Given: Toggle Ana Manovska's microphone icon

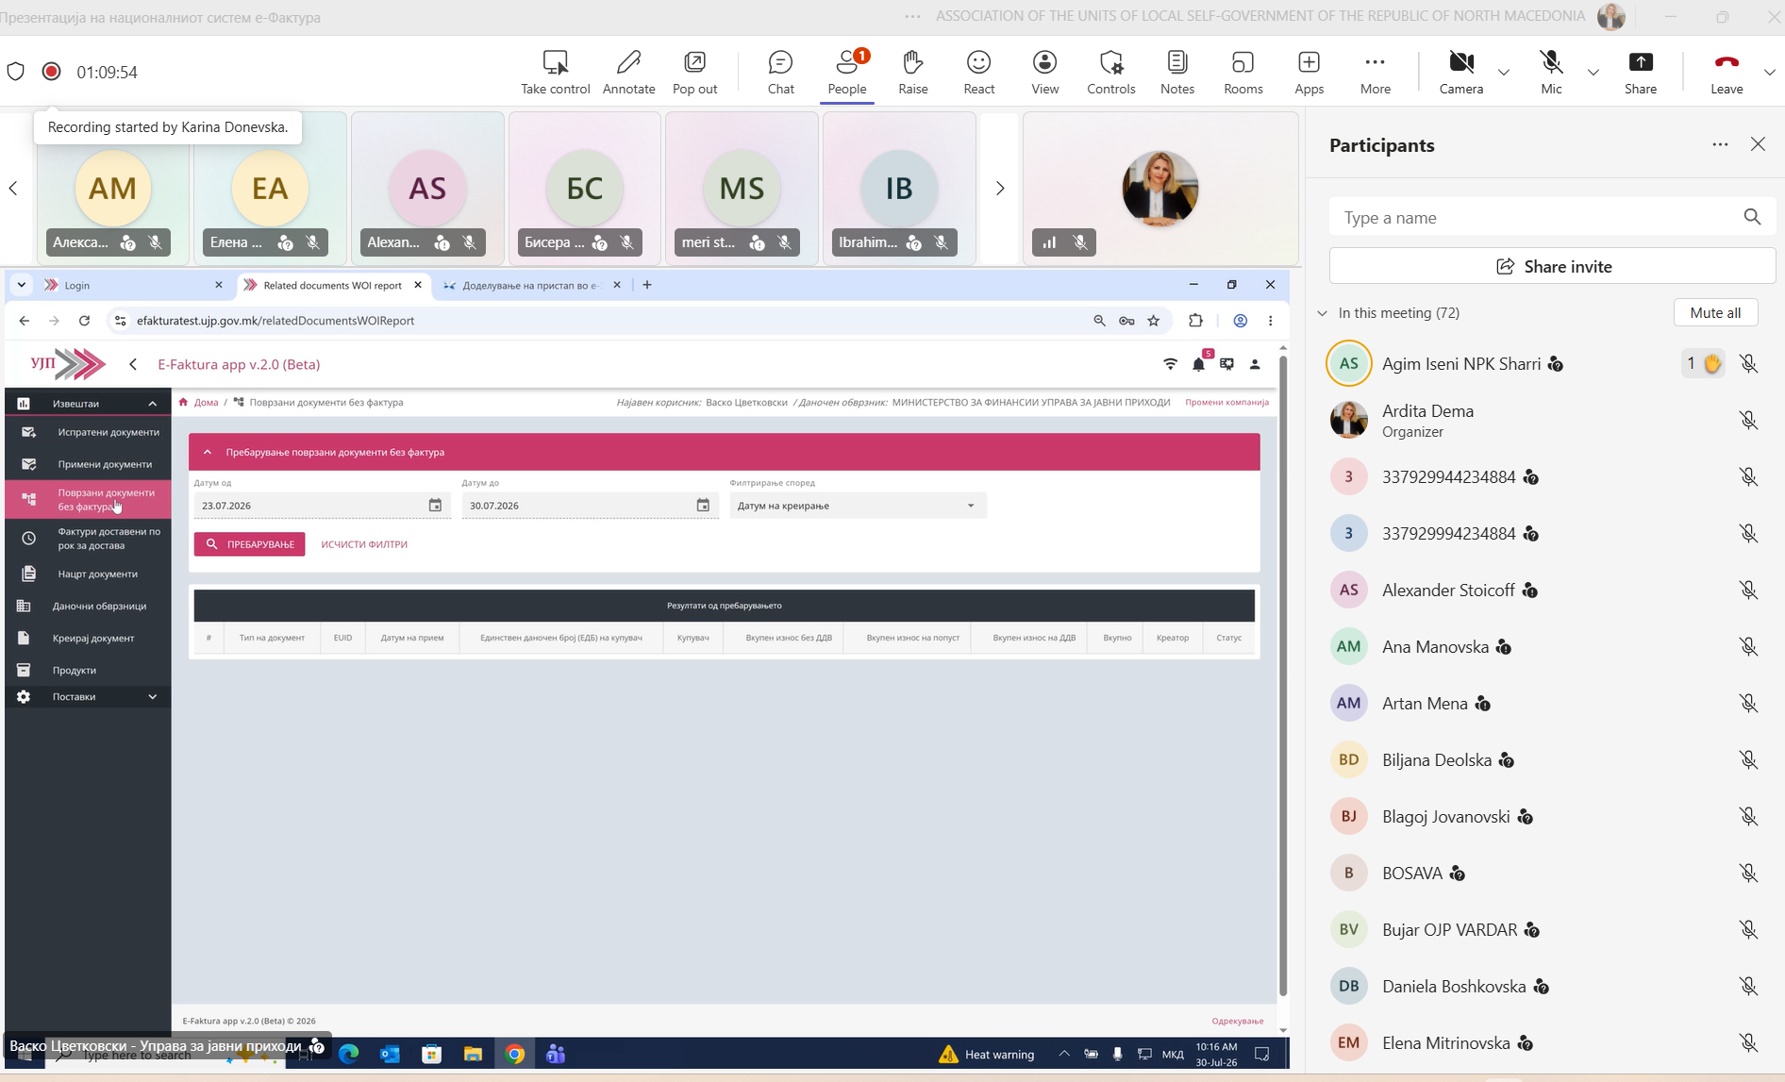Looking at the screenshot, I should [1748, 647].
